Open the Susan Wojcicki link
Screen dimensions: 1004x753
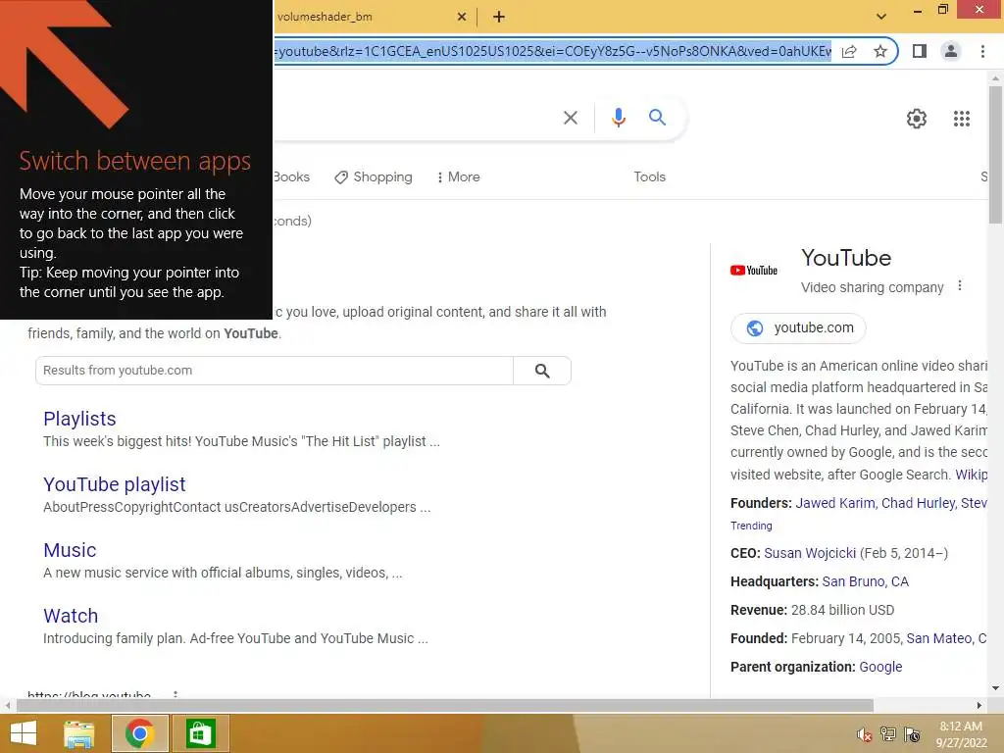pyautogui.click(x=810, y=553)
